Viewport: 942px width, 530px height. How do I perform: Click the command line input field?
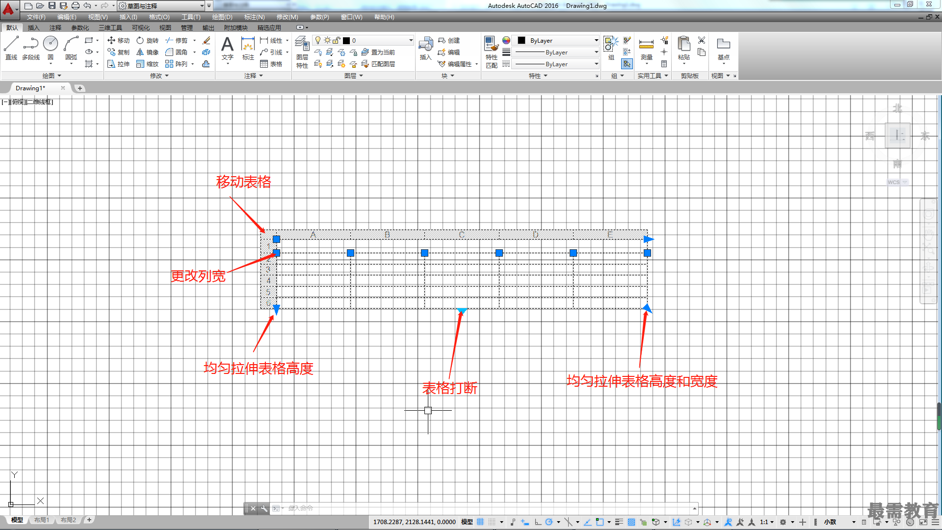click(x=488, y=508)
